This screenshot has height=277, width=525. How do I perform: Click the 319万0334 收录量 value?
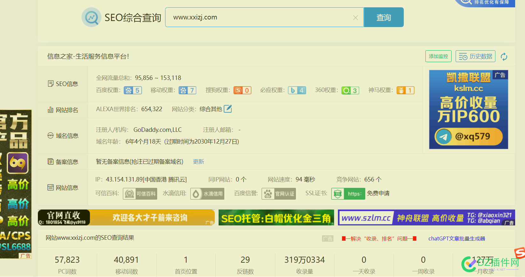[304, 260]
